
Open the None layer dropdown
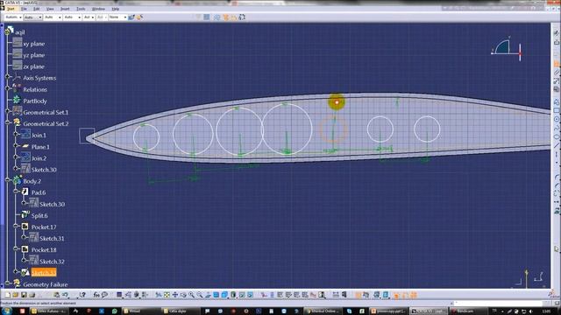coord(117,17)
